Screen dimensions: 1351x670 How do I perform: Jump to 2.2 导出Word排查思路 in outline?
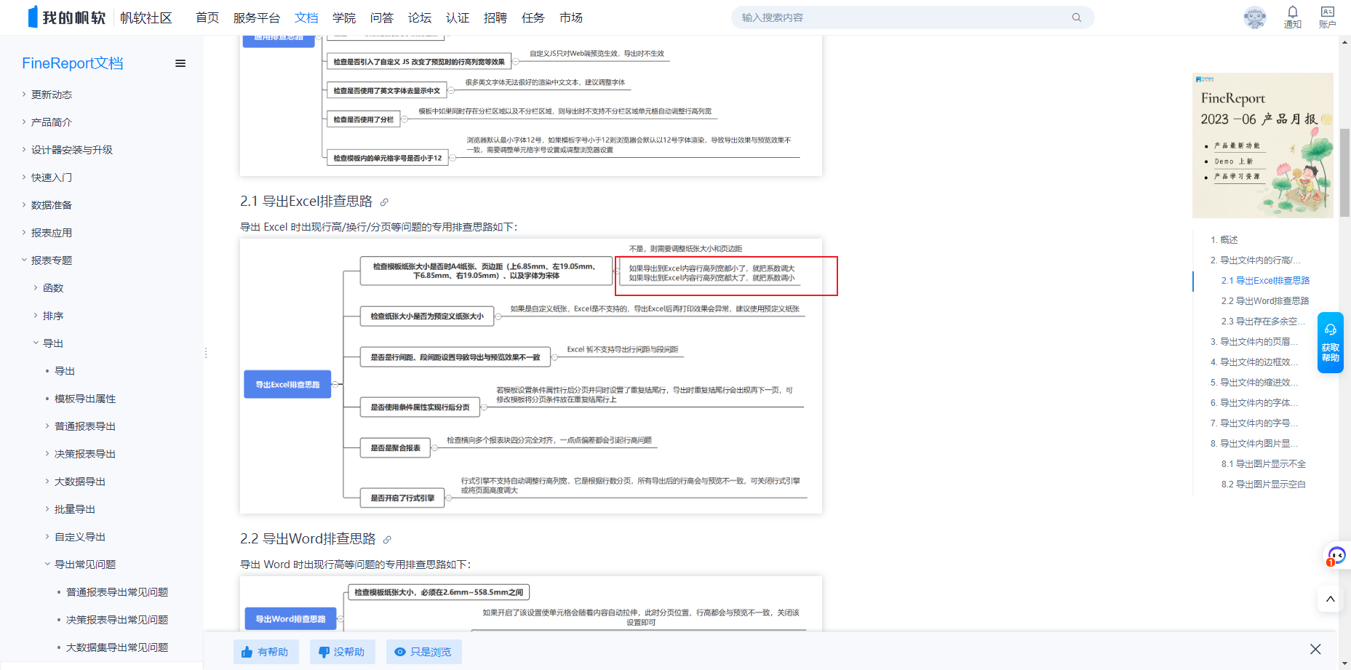pos(1265,300)
